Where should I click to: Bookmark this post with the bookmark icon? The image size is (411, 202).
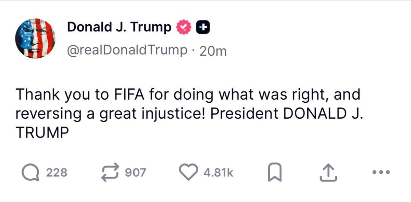pos(274,173)
